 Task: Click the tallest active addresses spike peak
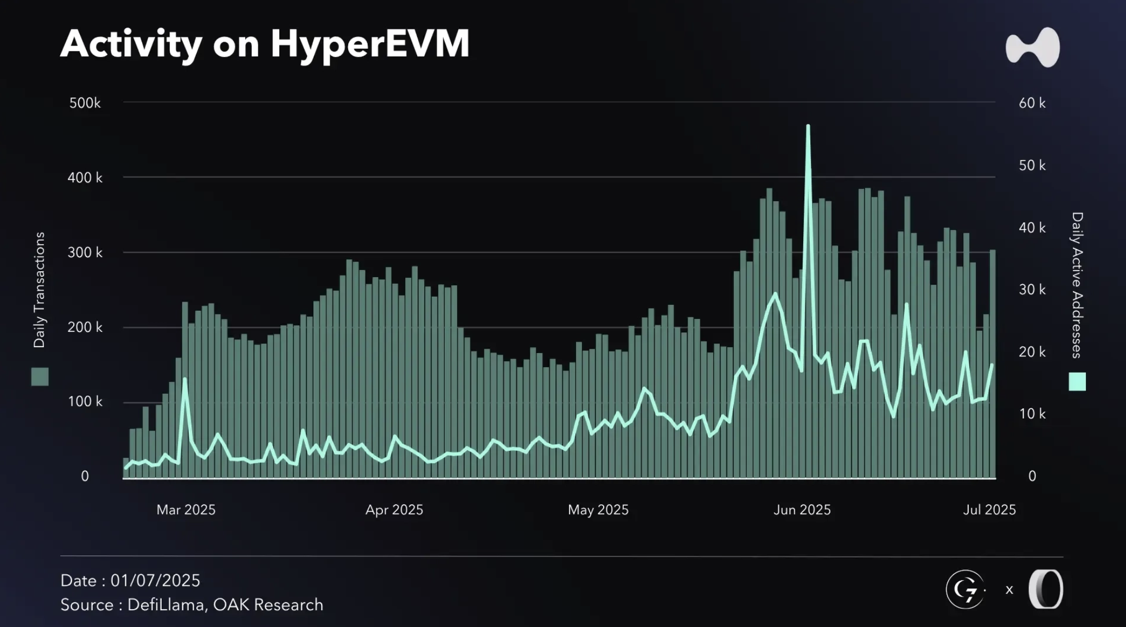808,126
